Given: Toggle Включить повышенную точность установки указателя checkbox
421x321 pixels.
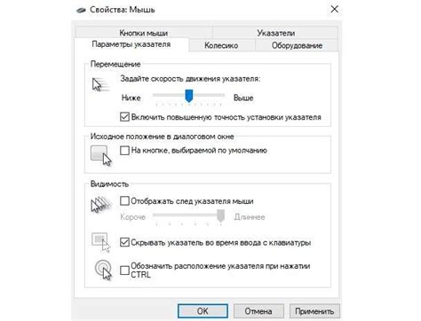Looking at the screenshot, I should 124,117.
